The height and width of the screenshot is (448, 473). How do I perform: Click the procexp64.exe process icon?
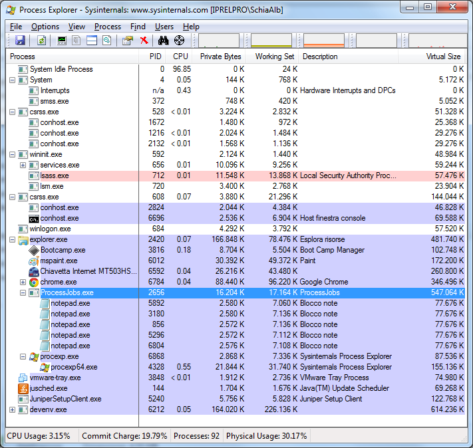coord(45,367)
